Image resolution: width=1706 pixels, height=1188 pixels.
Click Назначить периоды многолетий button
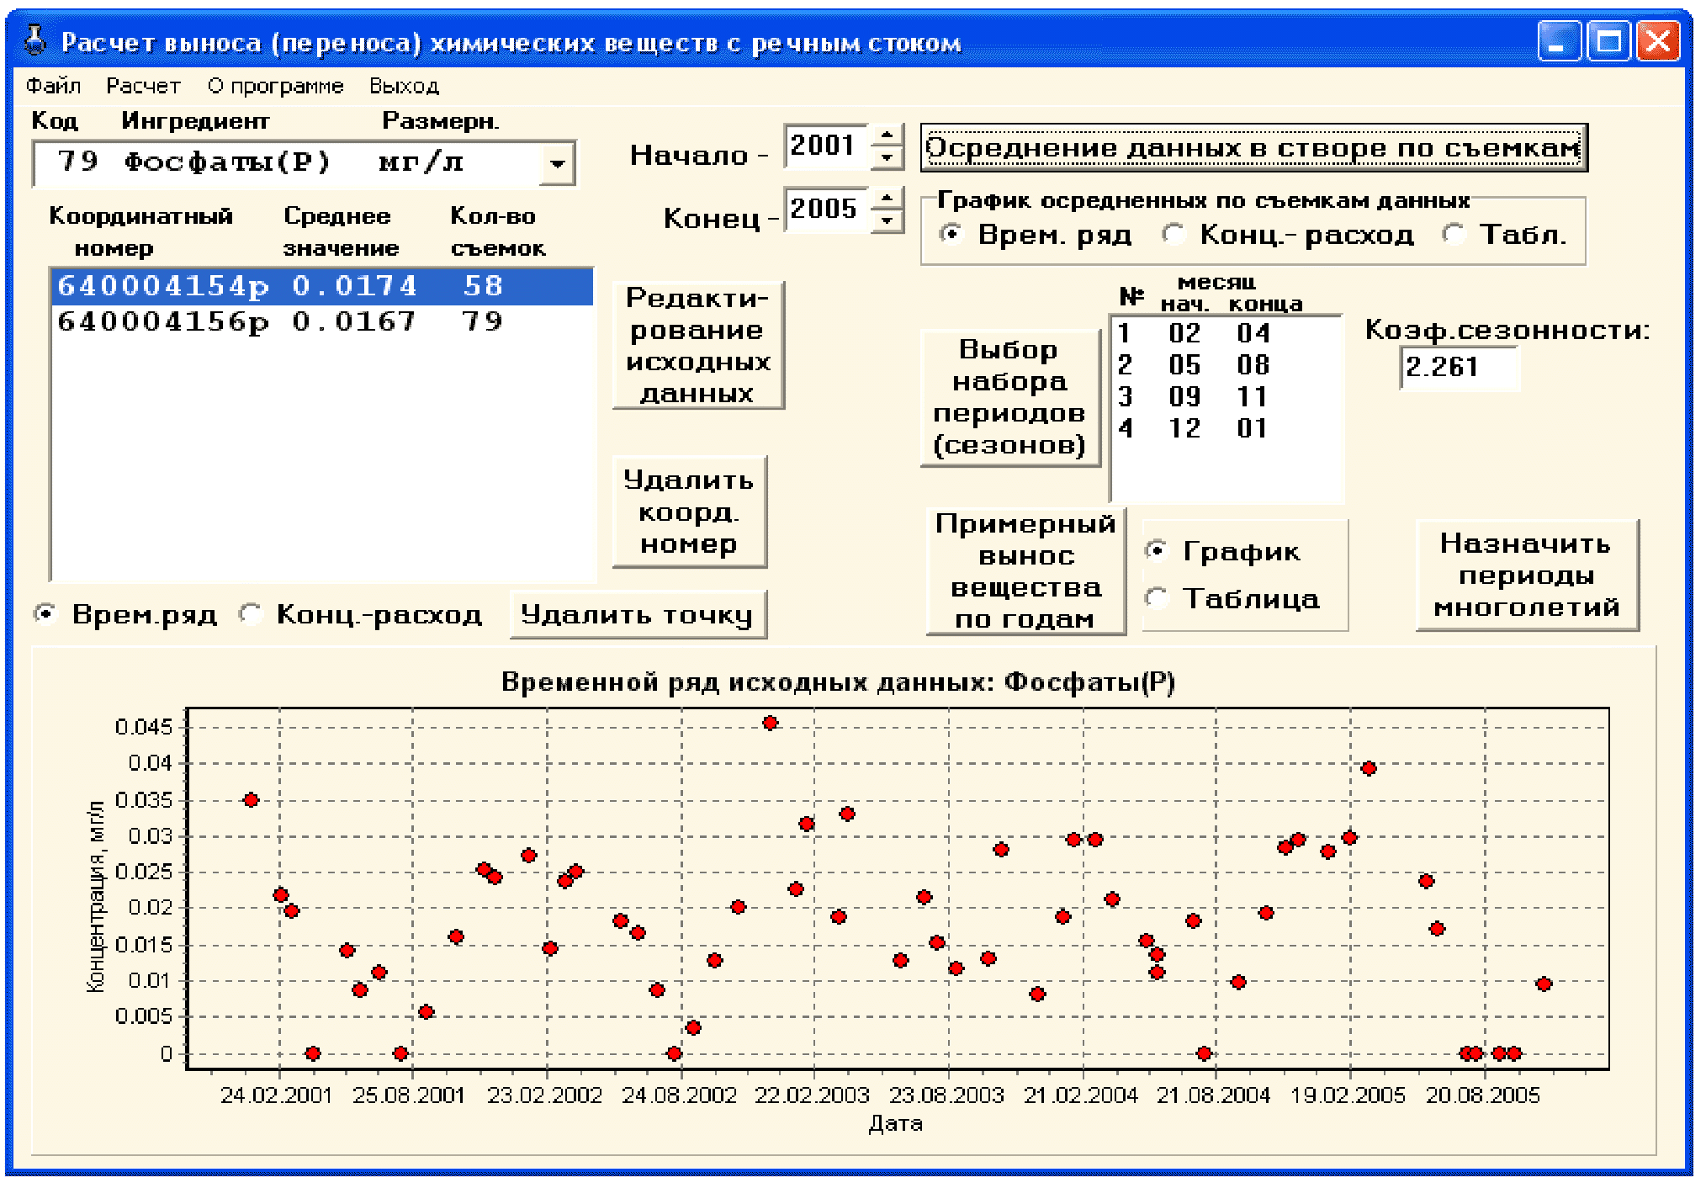tap(1527, 575)
